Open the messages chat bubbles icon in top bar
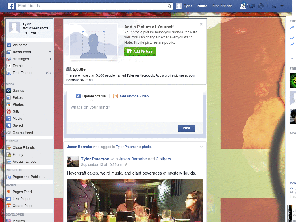 [x=252, y=6]
